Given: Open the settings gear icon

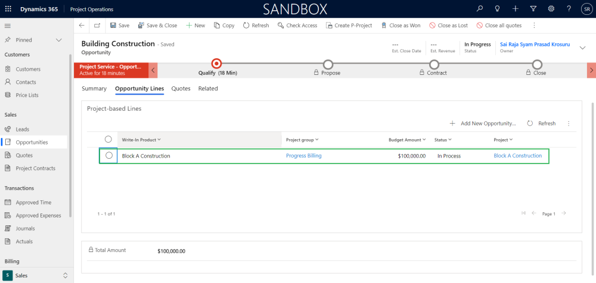Looking at the screenshot, I should [551, 9].
